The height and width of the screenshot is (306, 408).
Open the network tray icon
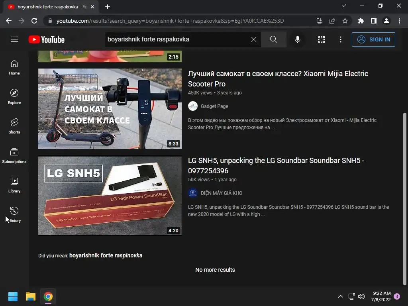coord(351,296)
